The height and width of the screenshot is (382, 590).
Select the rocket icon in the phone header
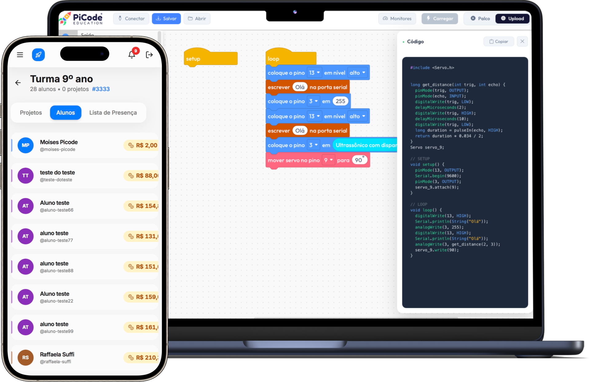(x=38, y=55)
